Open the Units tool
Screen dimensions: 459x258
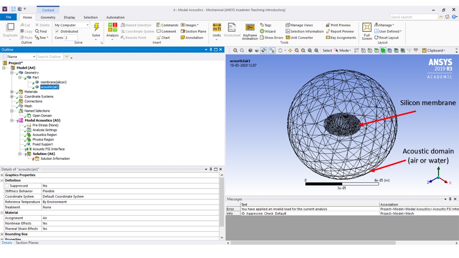[217, 30]
